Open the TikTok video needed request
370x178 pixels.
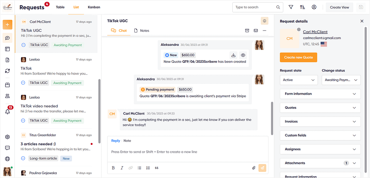pos(56,110)
